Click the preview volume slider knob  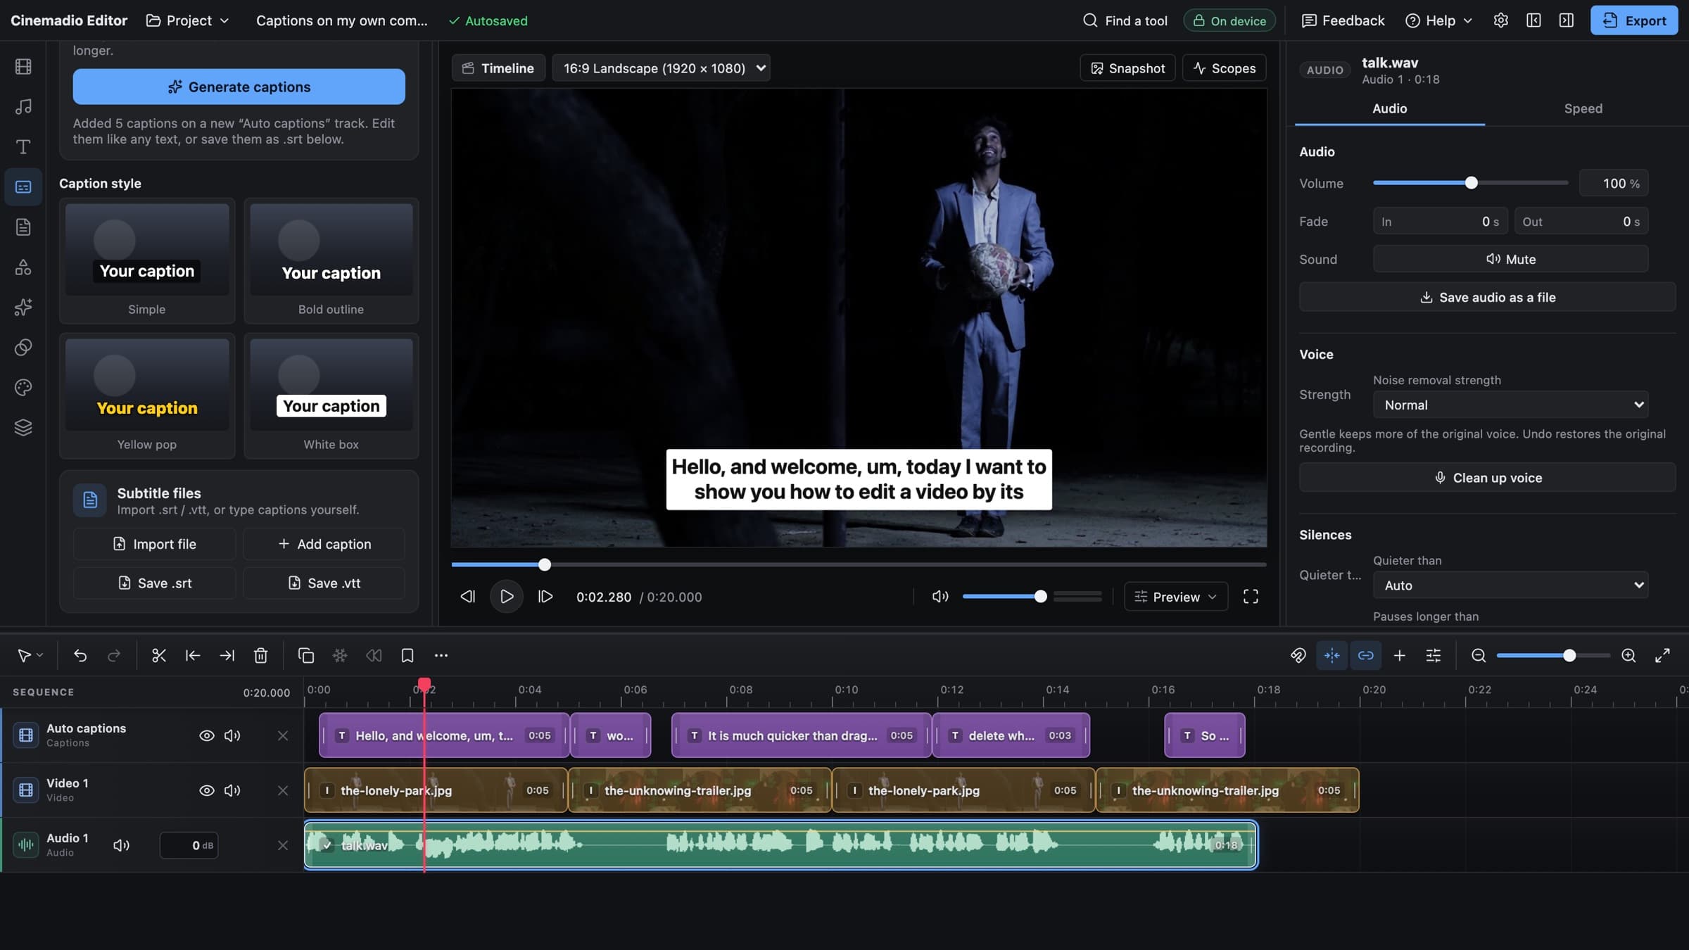[1041, 597]
